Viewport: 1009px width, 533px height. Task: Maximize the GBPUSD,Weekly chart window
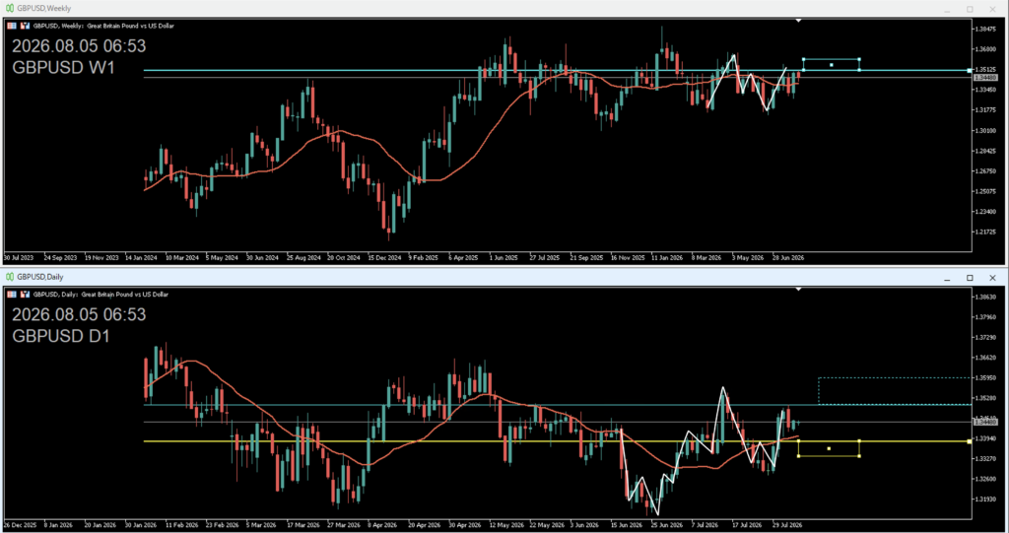pyautogui.click(x=970, y=9)
